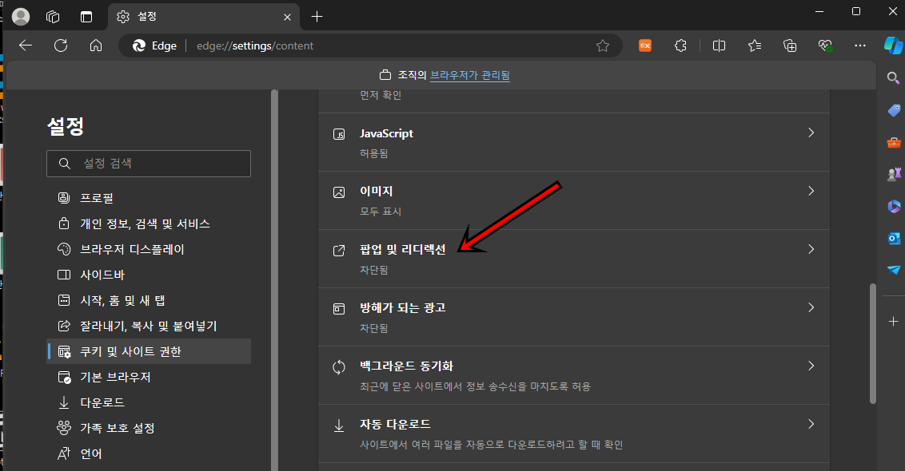905x471 pixels.
Task: Click the 설정 검색 search field
Action: (149, 164)
